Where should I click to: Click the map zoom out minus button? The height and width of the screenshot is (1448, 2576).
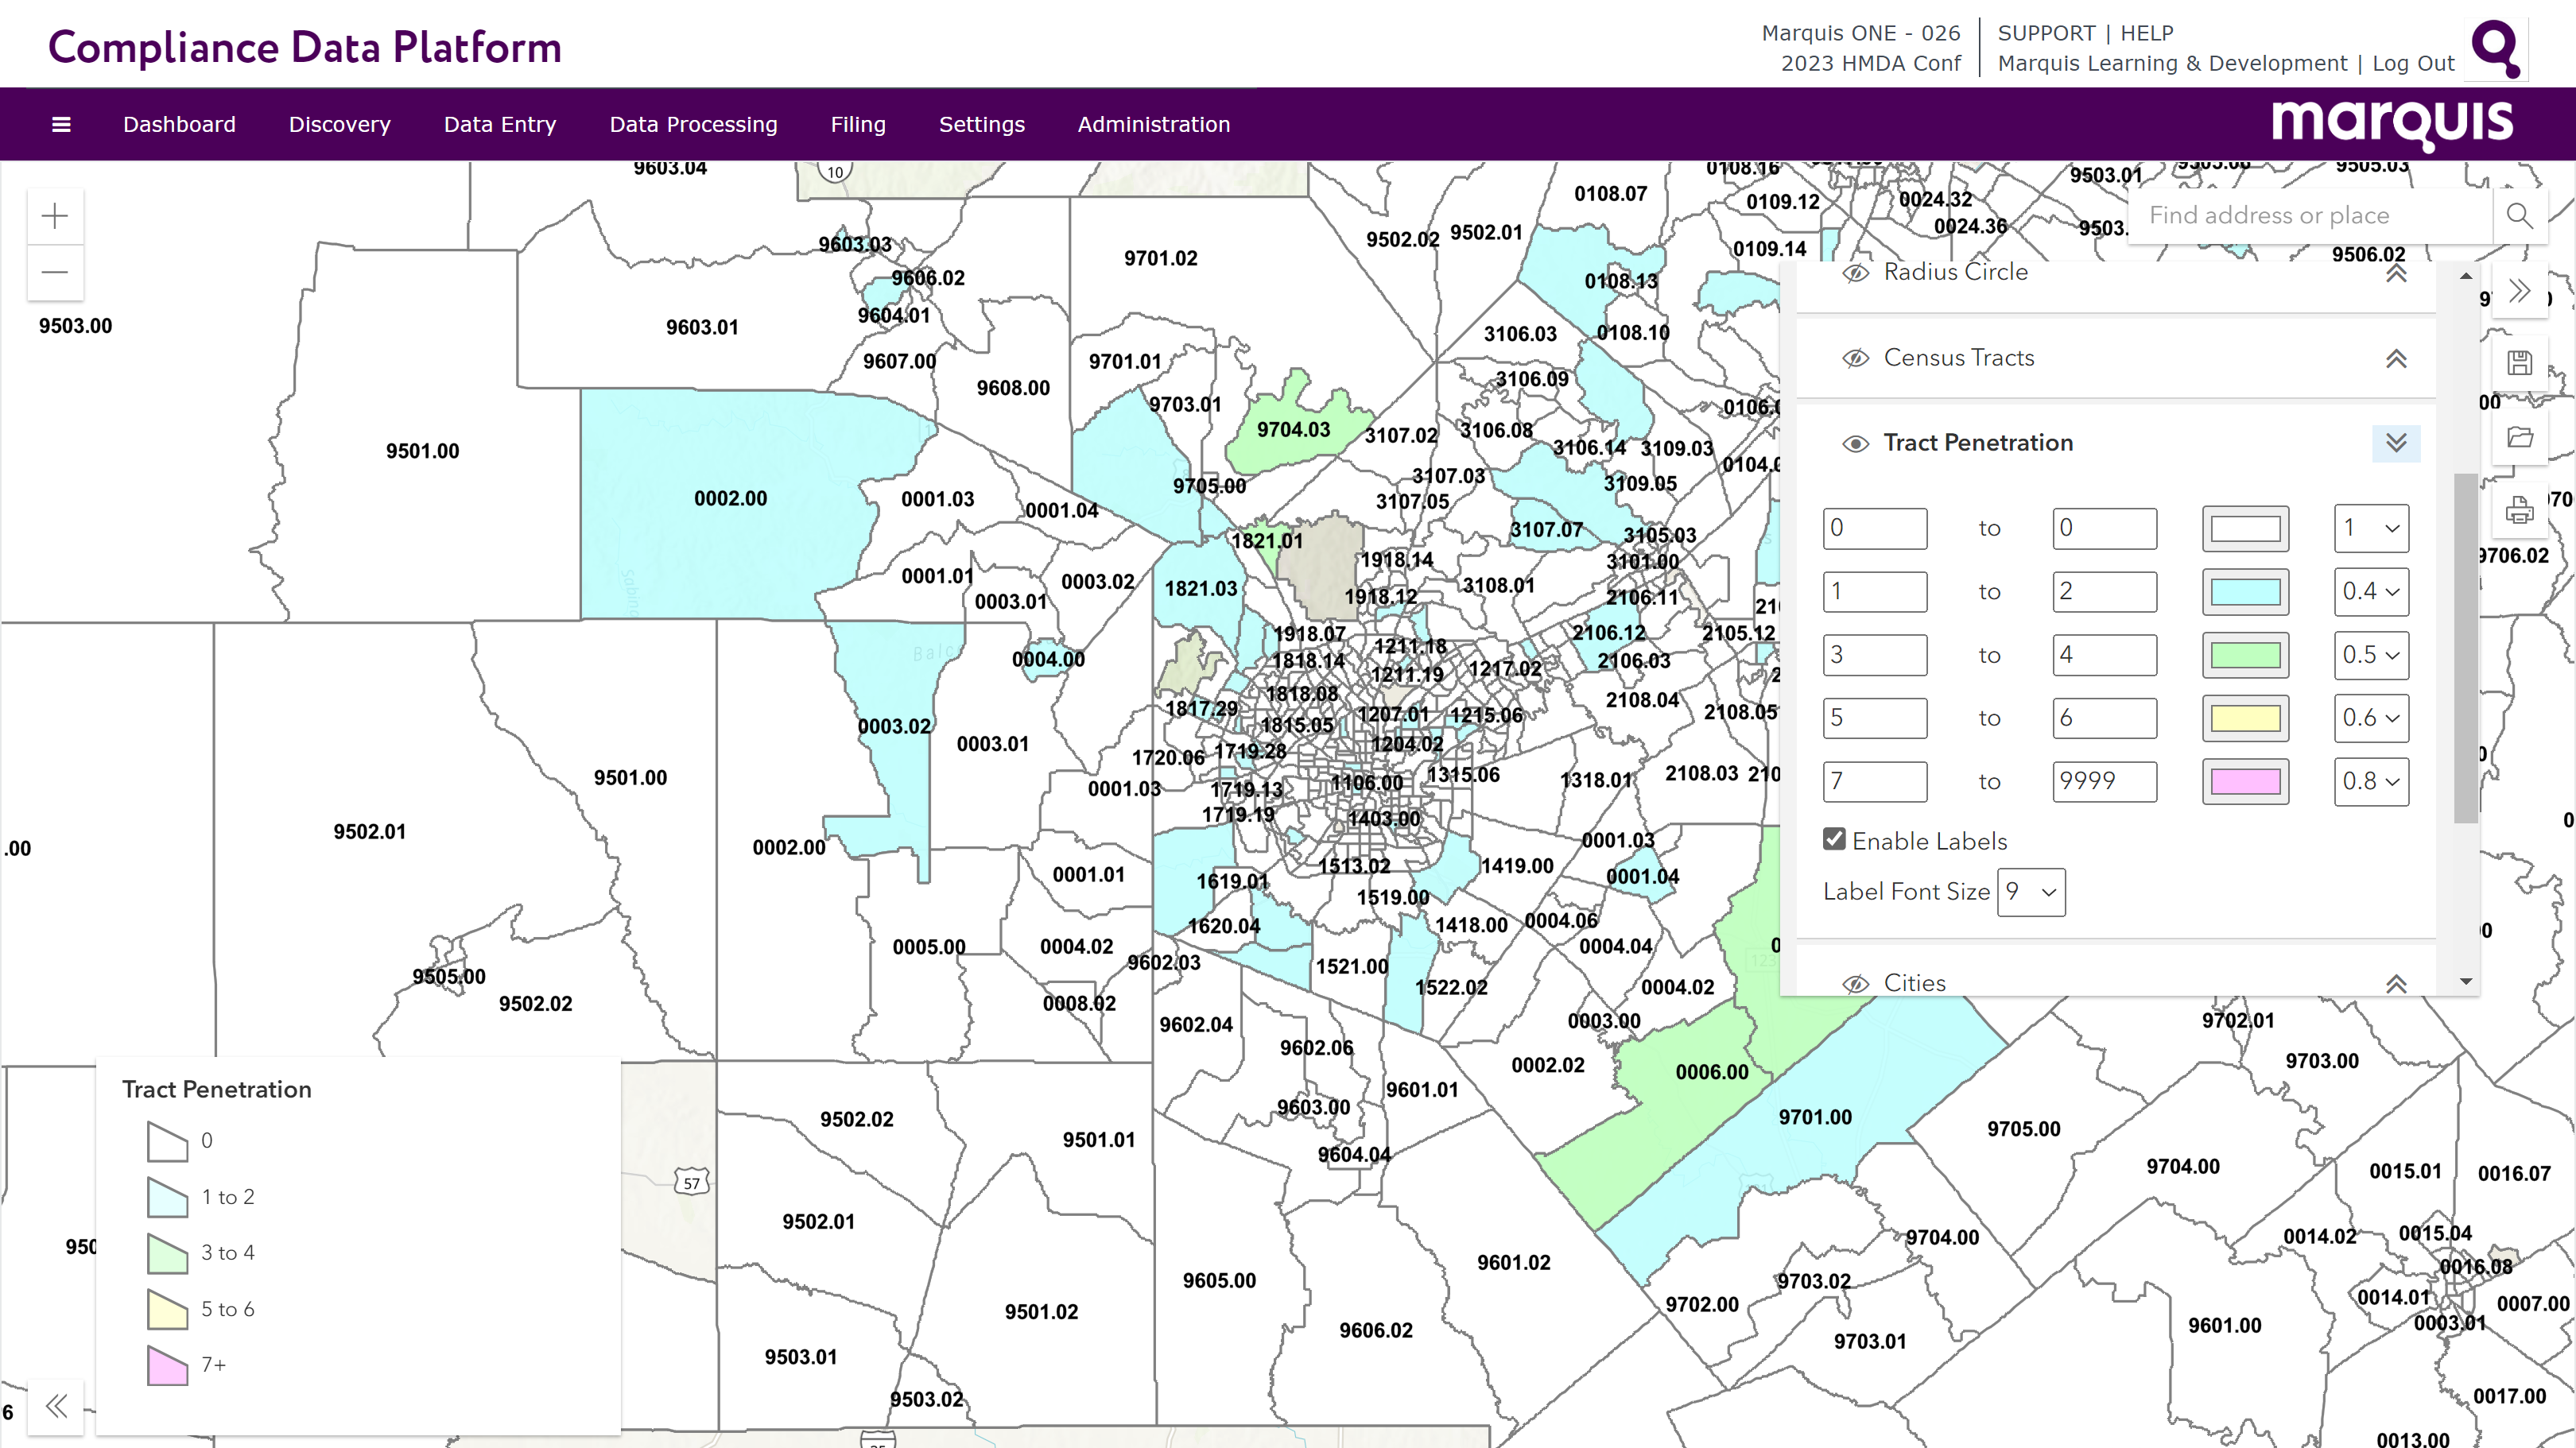(x=55, y=272)
